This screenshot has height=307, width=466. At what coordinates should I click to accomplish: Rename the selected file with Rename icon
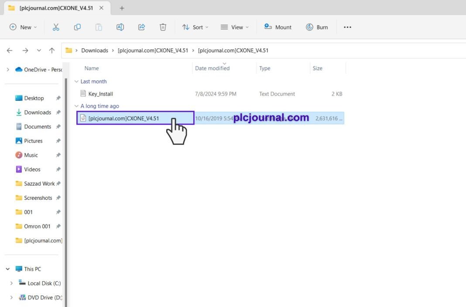[120, 27]
